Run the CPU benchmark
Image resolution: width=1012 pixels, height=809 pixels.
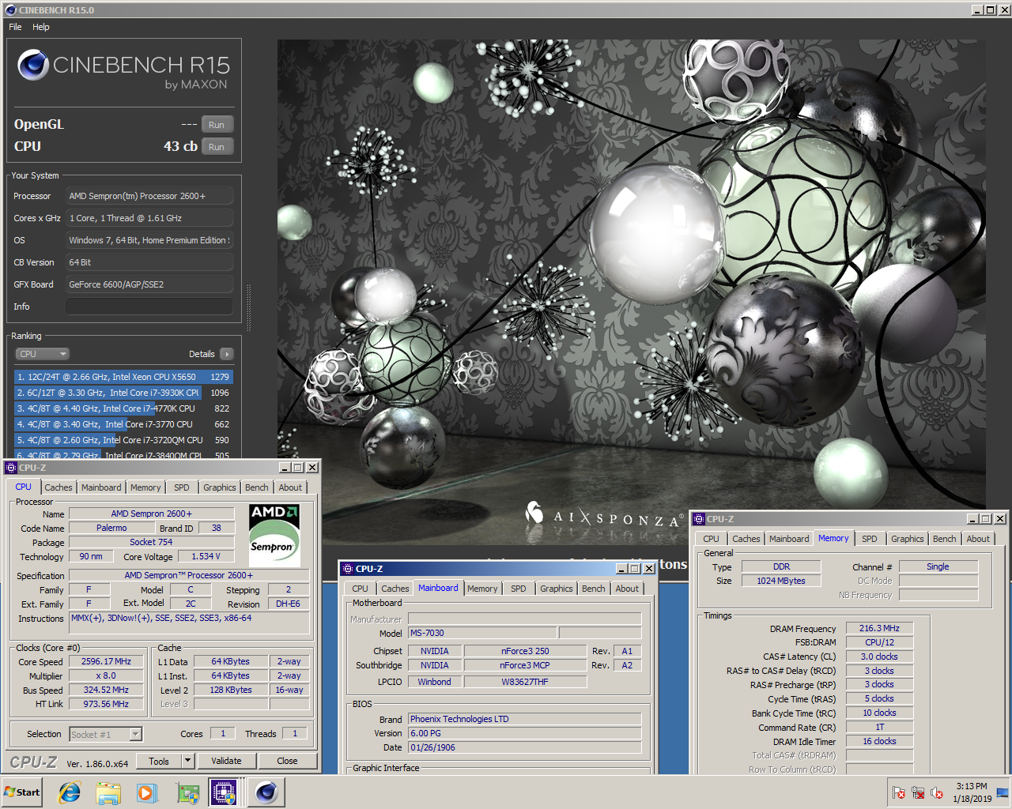point(217,147)
